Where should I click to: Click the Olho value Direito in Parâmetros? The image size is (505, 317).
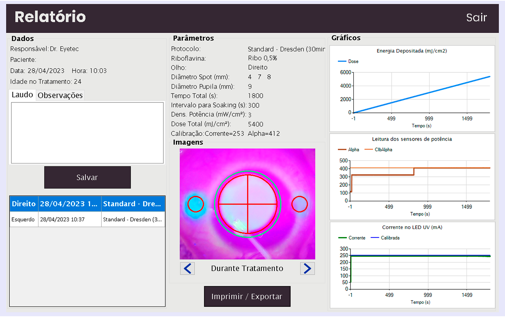pyautogui.click(x=258, y=67)
